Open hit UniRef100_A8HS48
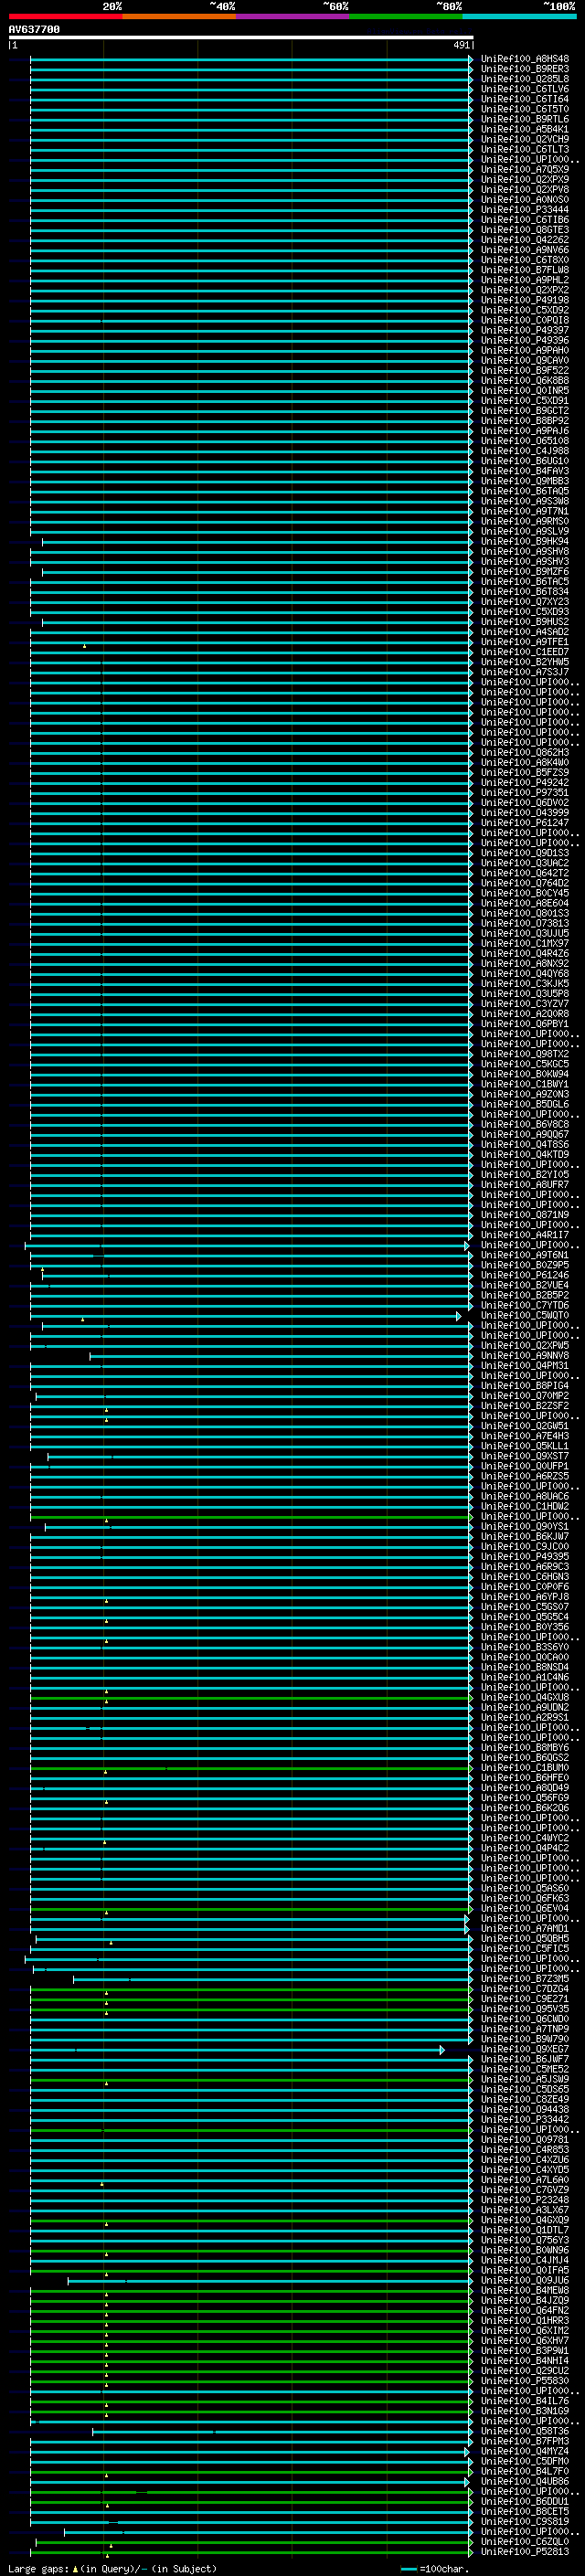 pos(525,59)
